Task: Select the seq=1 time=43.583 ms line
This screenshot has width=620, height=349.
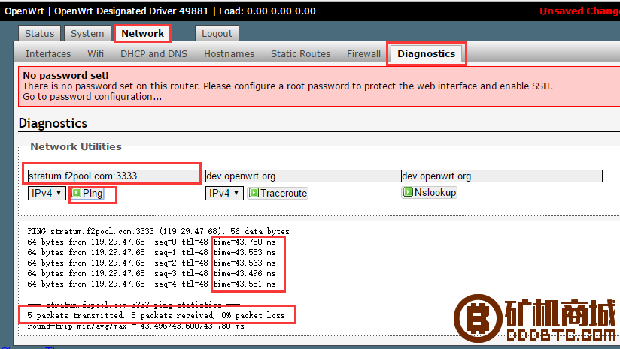Action: pyautogui.click(x=151, y=252)
